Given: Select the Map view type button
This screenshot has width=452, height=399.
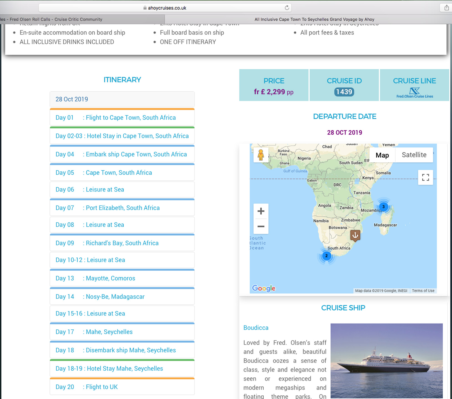Looking at the screenshot, I should point(382,155).
